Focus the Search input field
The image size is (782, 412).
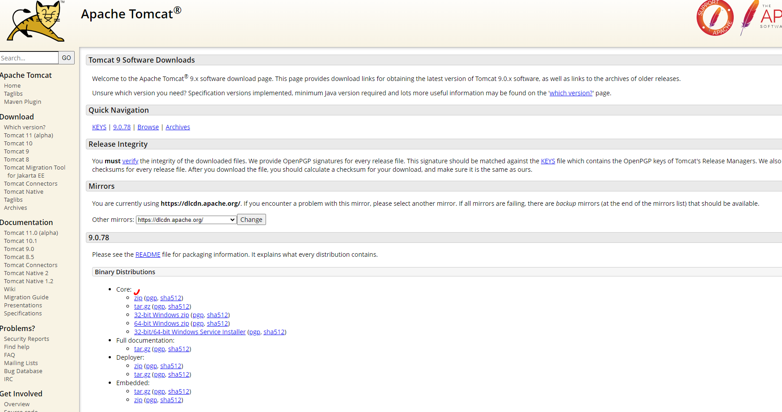pyautogui.click(x=29, y=58)
